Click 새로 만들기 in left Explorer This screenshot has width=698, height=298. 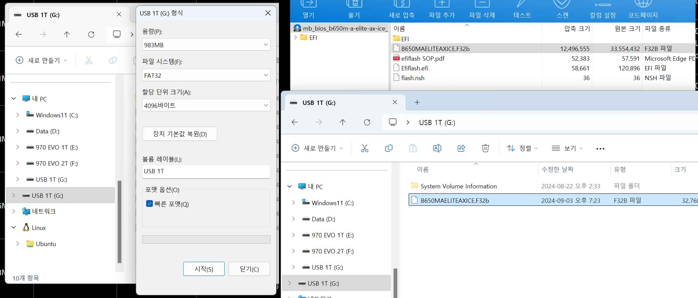click(42, 60)
